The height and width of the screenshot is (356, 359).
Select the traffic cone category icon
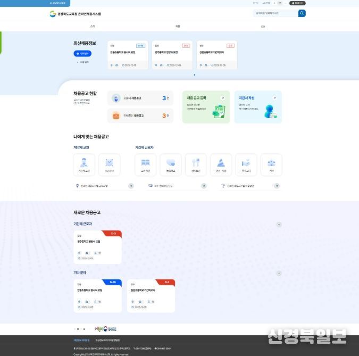(x=221, y=164)
